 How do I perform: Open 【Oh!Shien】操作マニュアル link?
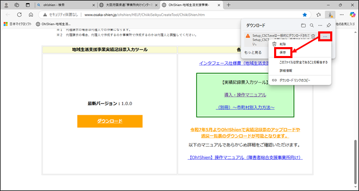(245, 158)
